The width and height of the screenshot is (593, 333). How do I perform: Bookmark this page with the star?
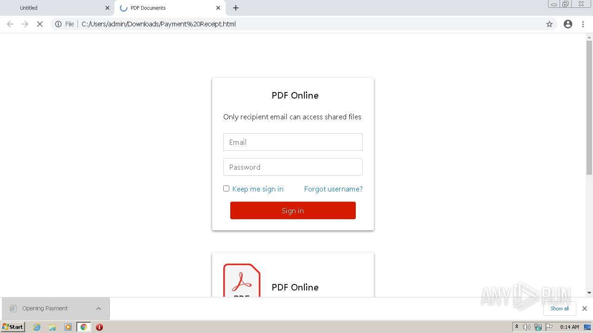(x=549, y=24)
